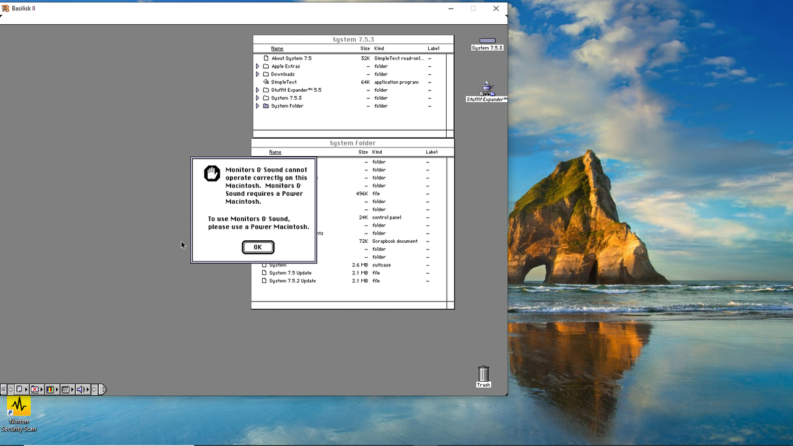
Task: Click the Basilisk II title bar app icon
Action: [x=6, y=9]
